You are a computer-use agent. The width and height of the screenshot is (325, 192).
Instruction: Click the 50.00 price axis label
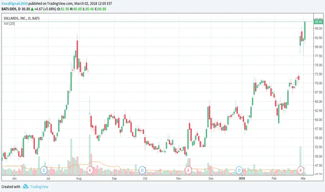click(x=318, y=156)
